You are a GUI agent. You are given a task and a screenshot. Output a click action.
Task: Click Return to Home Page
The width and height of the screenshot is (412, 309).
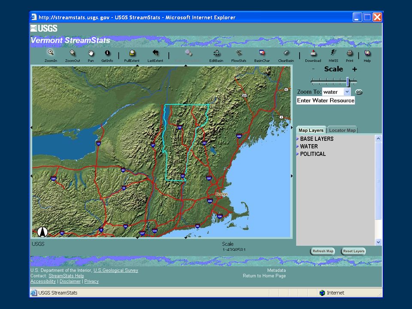coord(264,276)
